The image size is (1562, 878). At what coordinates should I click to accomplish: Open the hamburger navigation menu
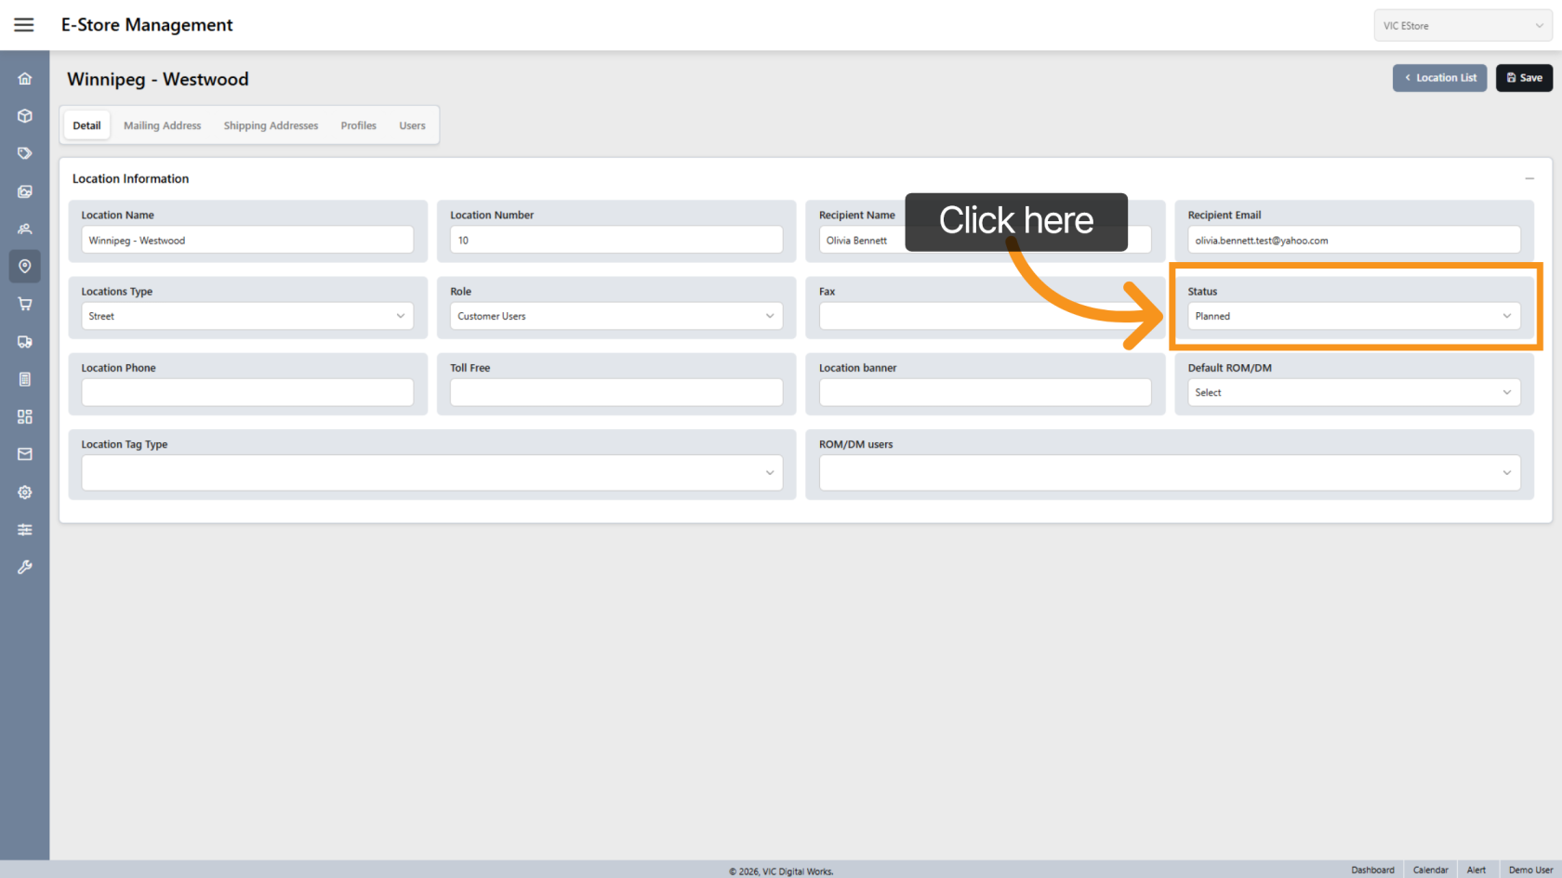coord(24,25)
